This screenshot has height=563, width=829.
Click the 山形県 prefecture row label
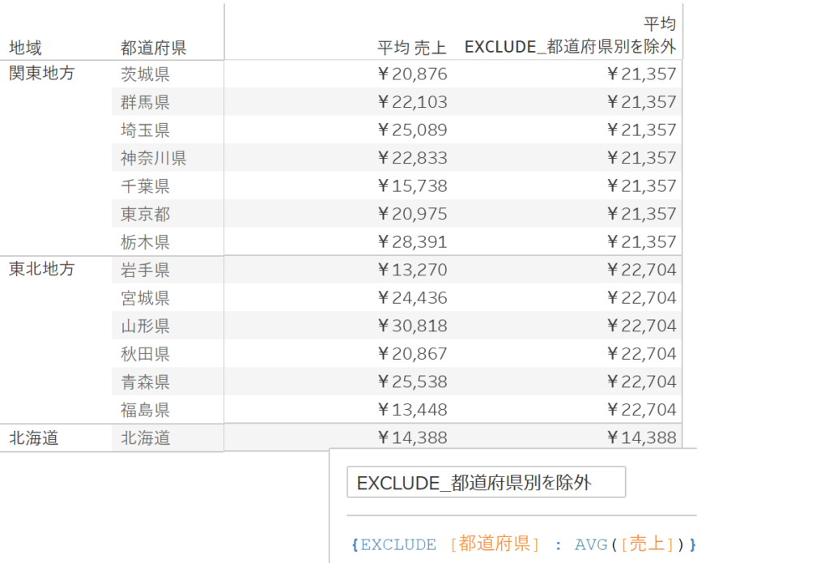pyautogui.click(x=145, y=326)
